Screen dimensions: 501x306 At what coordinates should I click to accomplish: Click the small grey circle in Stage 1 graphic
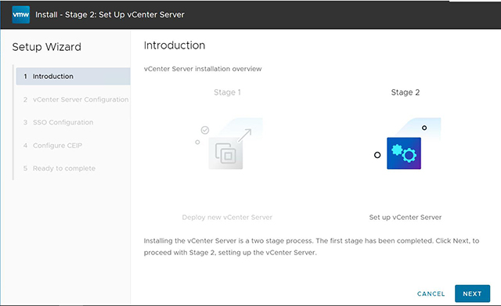[x=197, y=142]
